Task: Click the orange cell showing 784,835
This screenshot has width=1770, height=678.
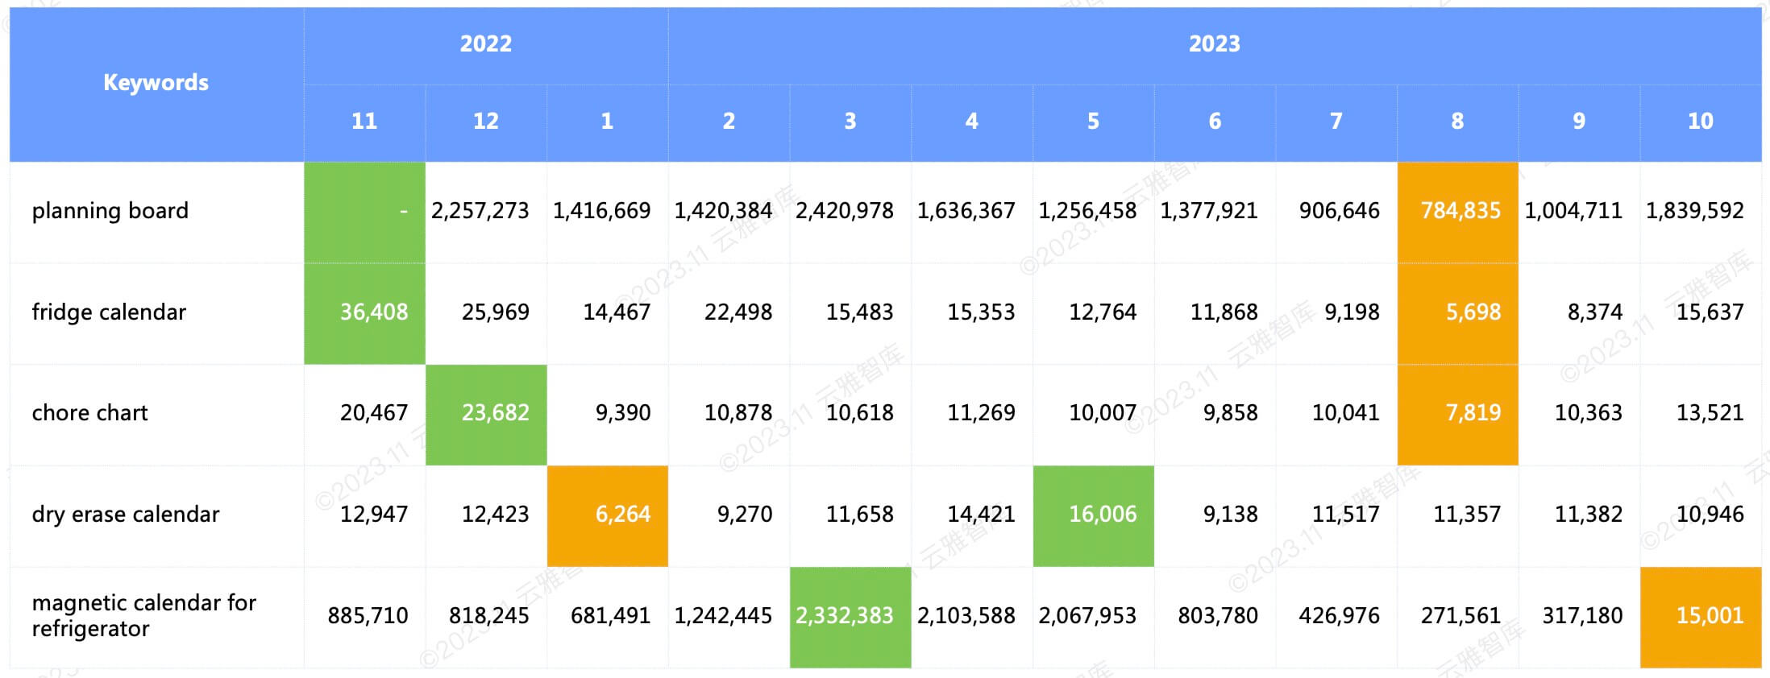Action: tap(1458, 211)
